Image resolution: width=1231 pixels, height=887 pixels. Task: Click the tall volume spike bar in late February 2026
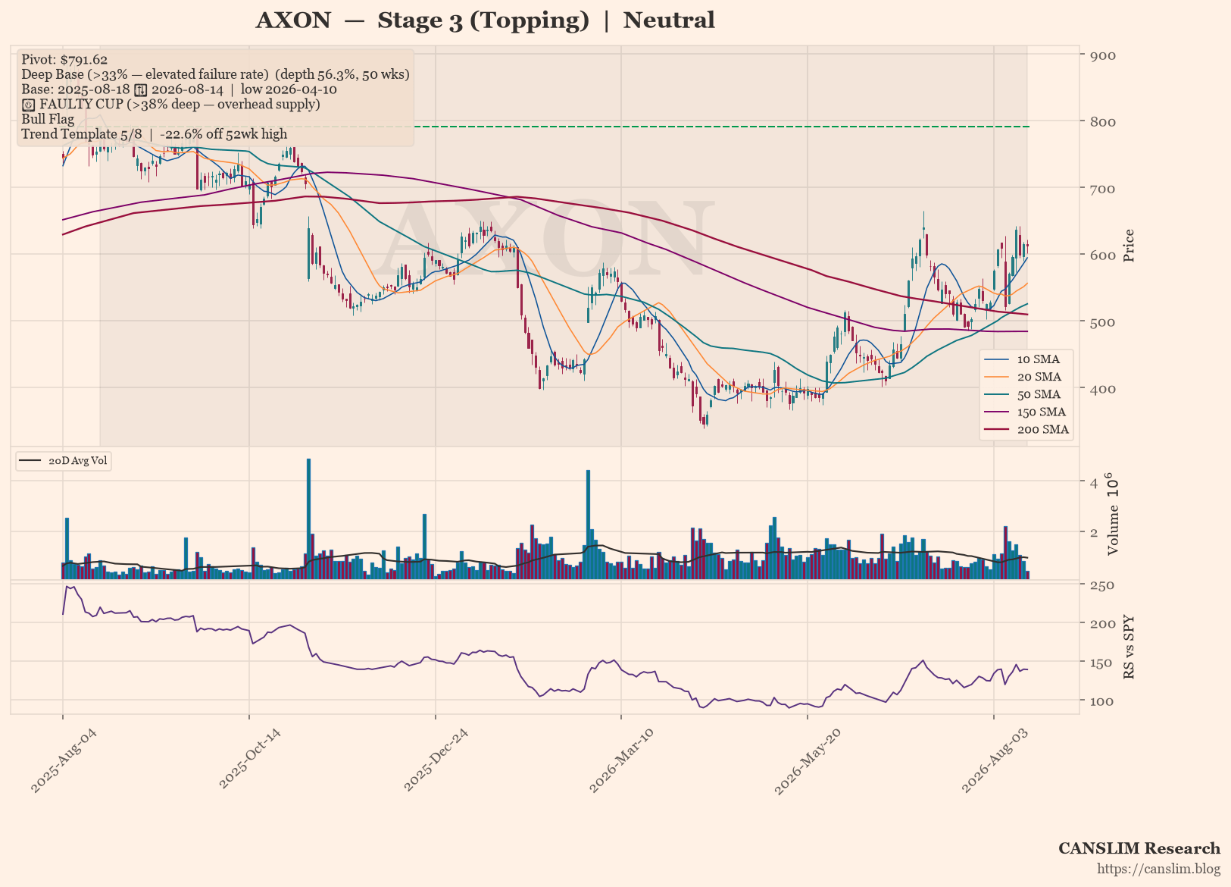tap(588, 525)
